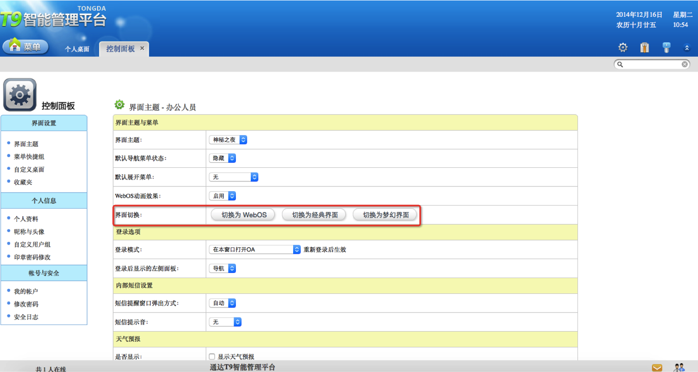The image size is (698, 372).
Task: Click the 切换为 WebOS button
Action: tap(242, 215)
